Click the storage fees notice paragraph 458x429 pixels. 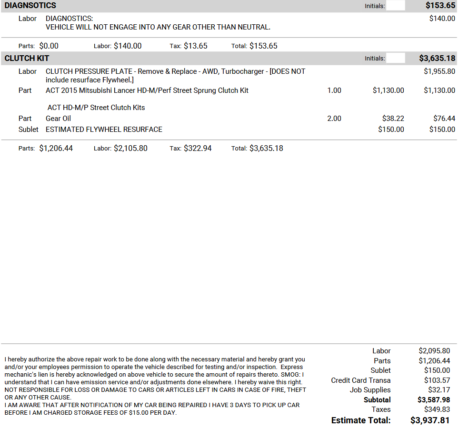click(152, 409)
